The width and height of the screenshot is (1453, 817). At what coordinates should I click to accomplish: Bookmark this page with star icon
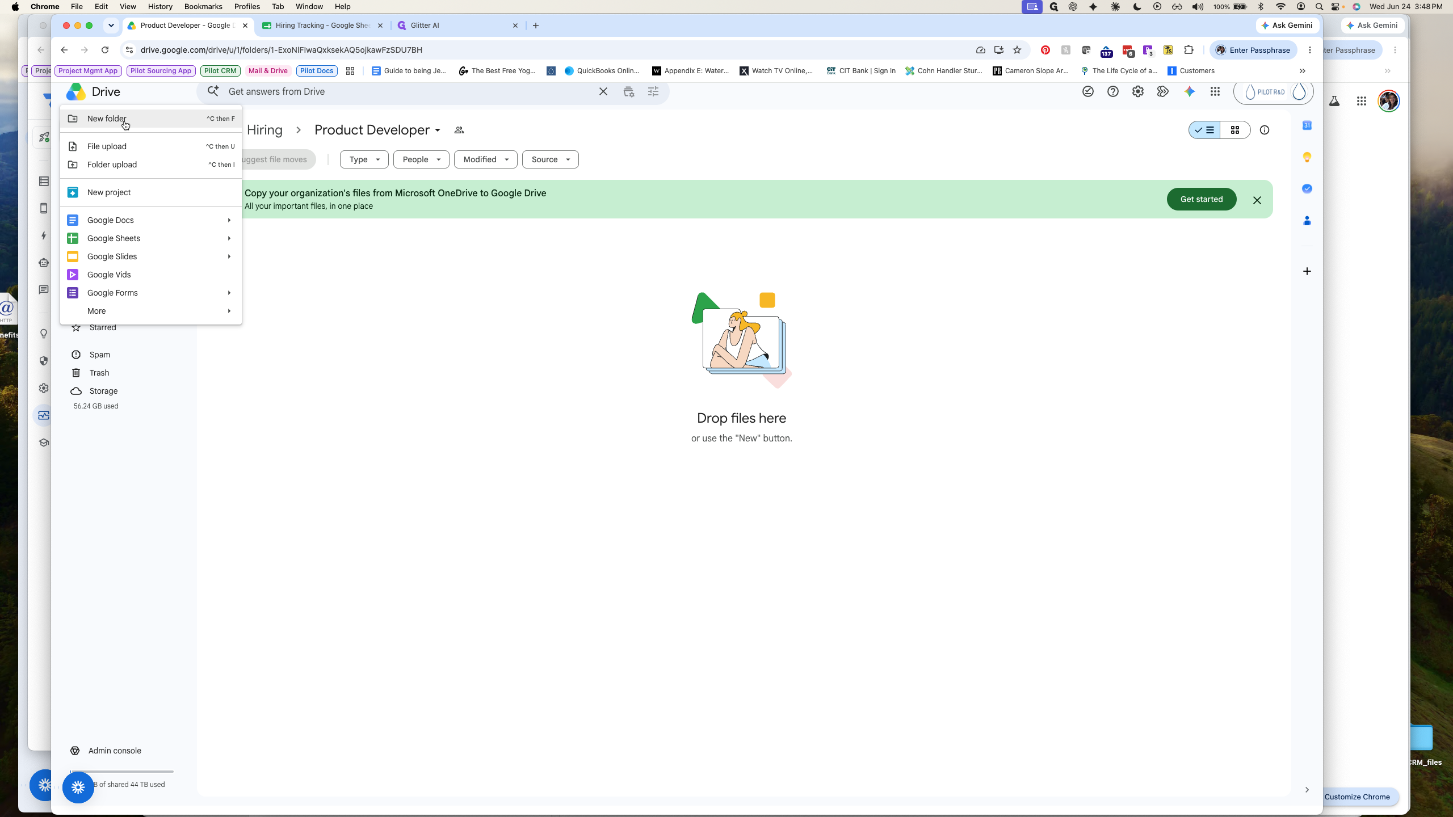point(1017,50)
